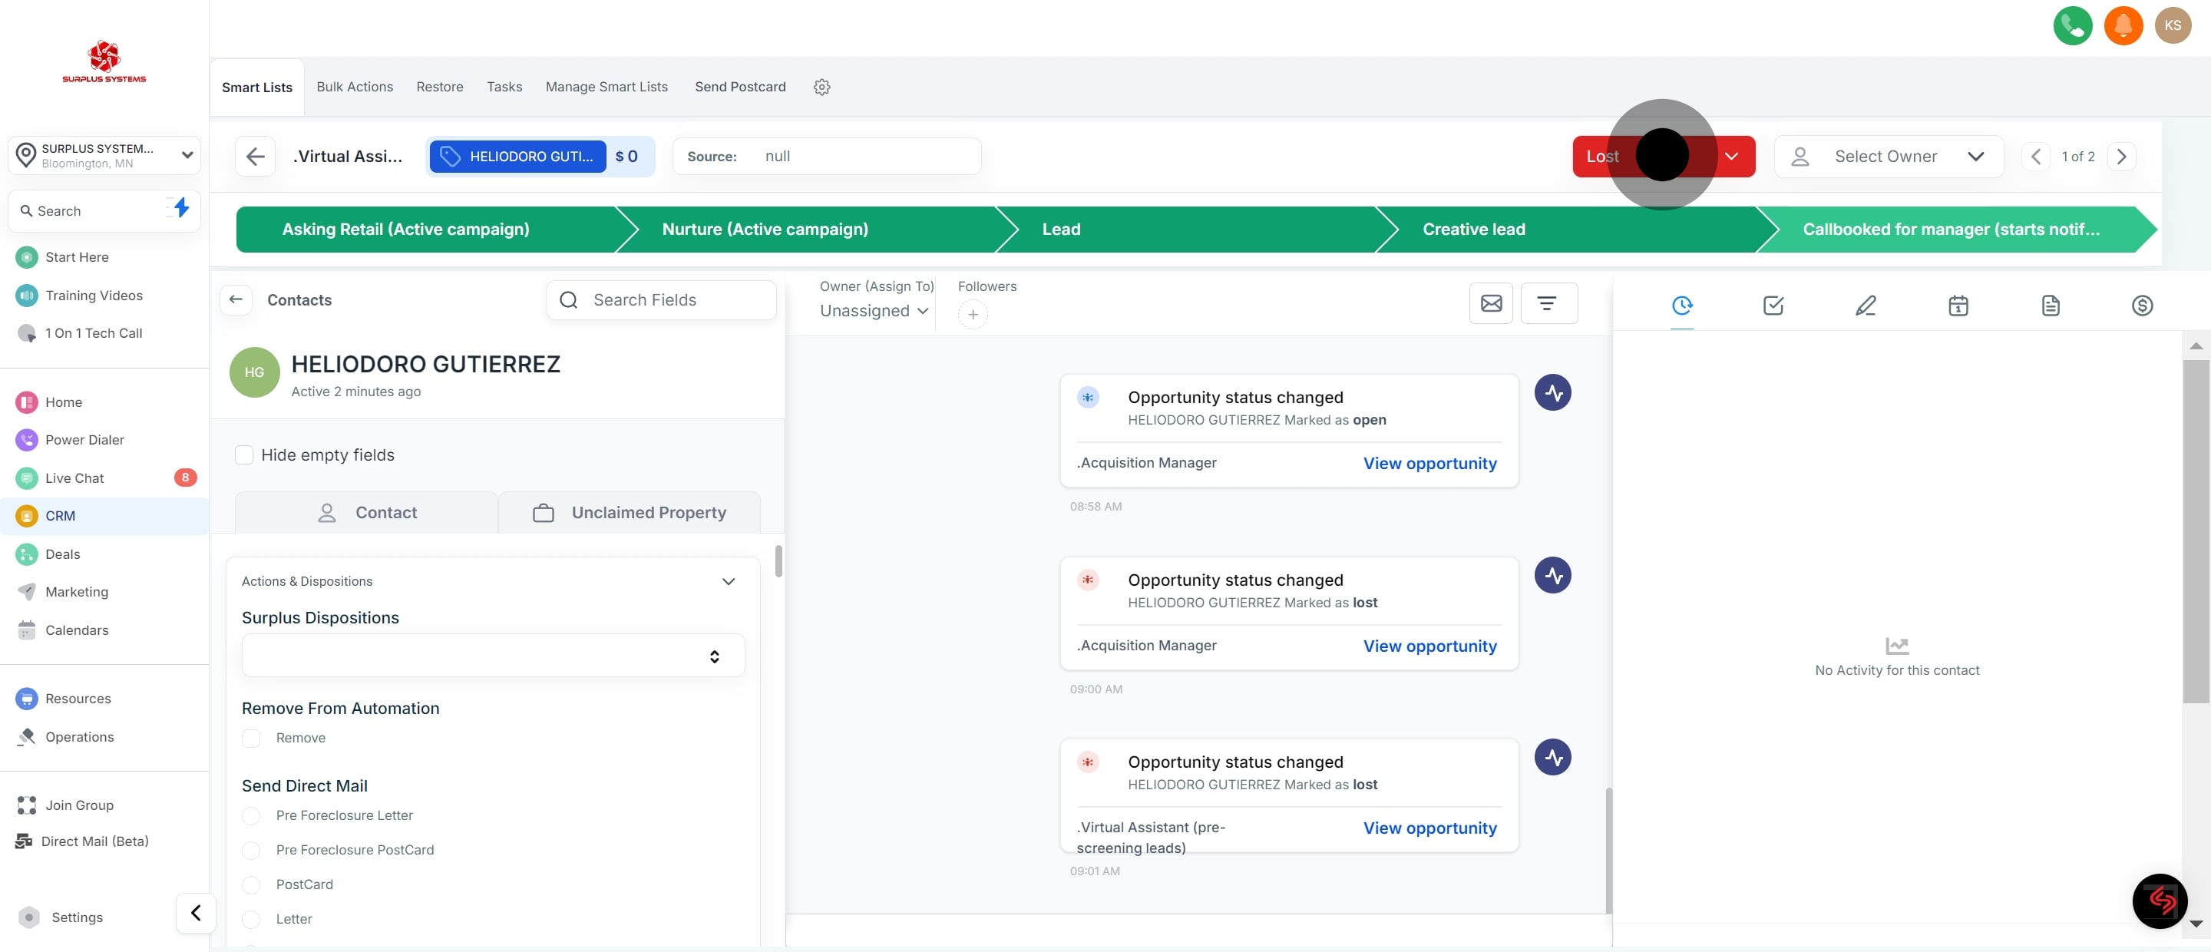
Task: Select Pre Foreclosure Letter radio option
Action: pos(252,815)
